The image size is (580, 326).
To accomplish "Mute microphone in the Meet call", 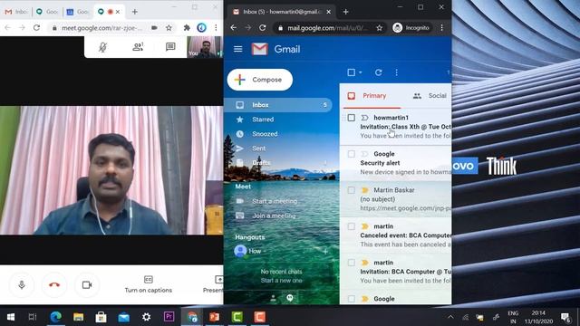I will point(22,284).
